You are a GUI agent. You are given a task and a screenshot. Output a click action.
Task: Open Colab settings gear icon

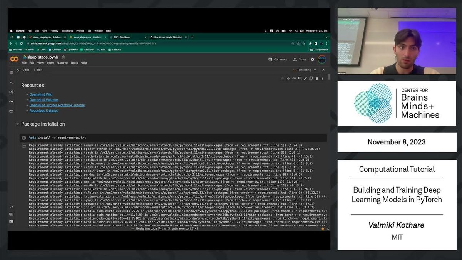[x=313, y=59]
